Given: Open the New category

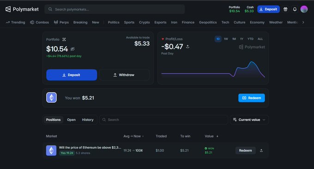Looking at the screenshot, I should click(x=96, y=22).
